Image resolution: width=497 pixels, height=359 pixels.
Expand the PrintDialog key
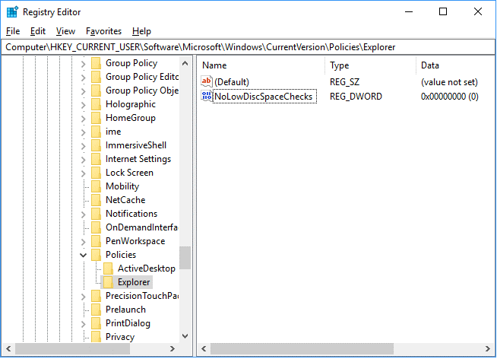(x=83, y=324)
